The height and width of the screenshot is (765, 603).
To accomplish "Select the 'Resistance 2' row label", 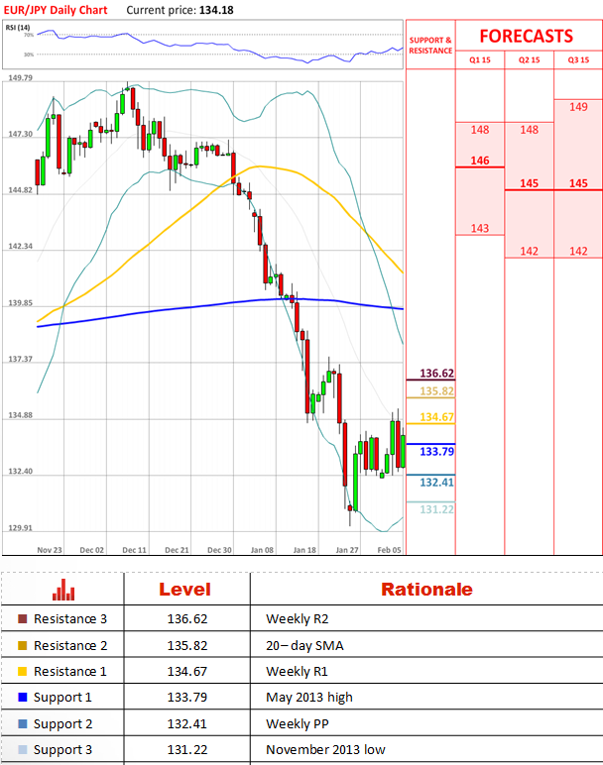I will point(70,645).
